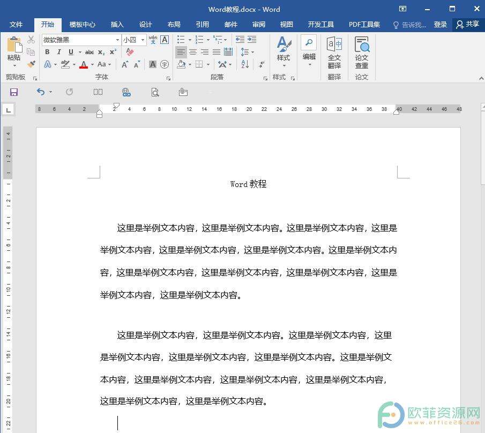Click the decrease indent icon
This screenshot has height=433, width=485.
240,40
